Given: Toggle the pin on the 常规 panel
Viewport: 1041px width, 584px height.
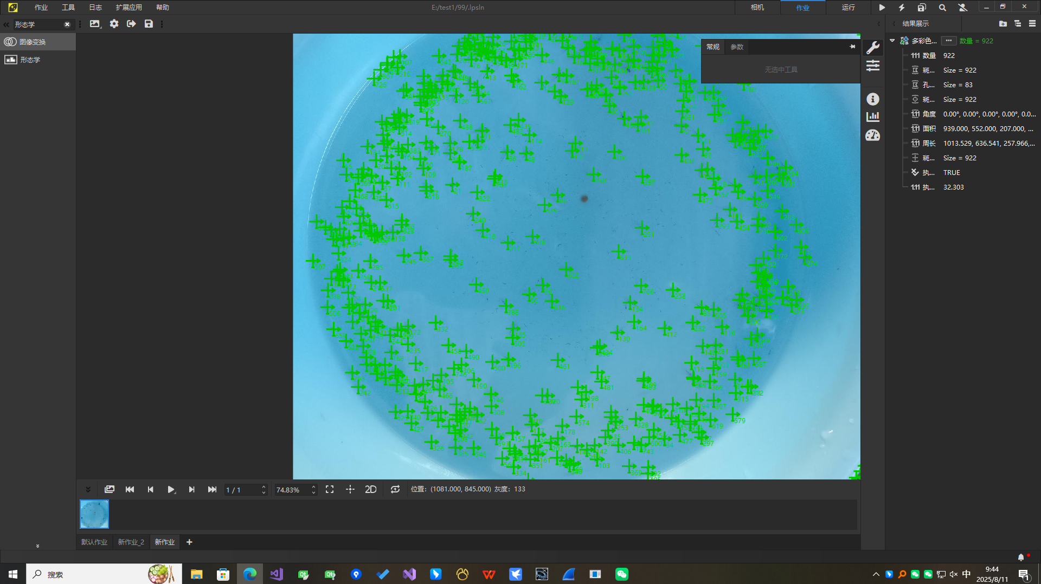Looking at the screenshot, I should click(x=852, y=47).
